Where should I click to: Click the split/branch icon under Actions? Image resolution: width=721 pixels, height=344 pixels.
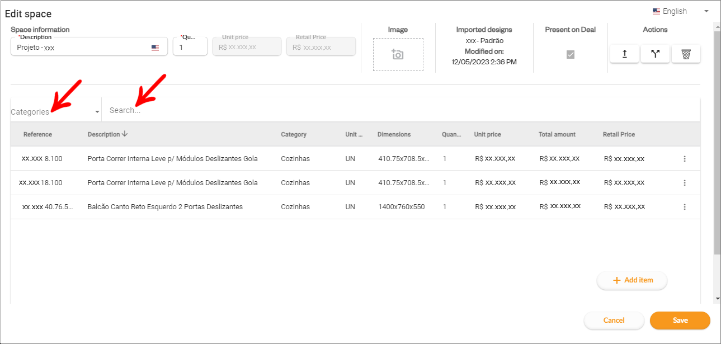[655, 54]
